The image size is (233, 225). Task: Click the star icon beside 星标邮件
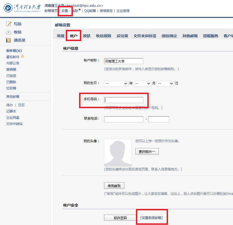pos(22,57)
